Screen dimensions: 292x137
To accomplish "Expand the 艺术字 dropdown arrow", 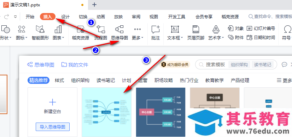I will click(x=223, y=38).
